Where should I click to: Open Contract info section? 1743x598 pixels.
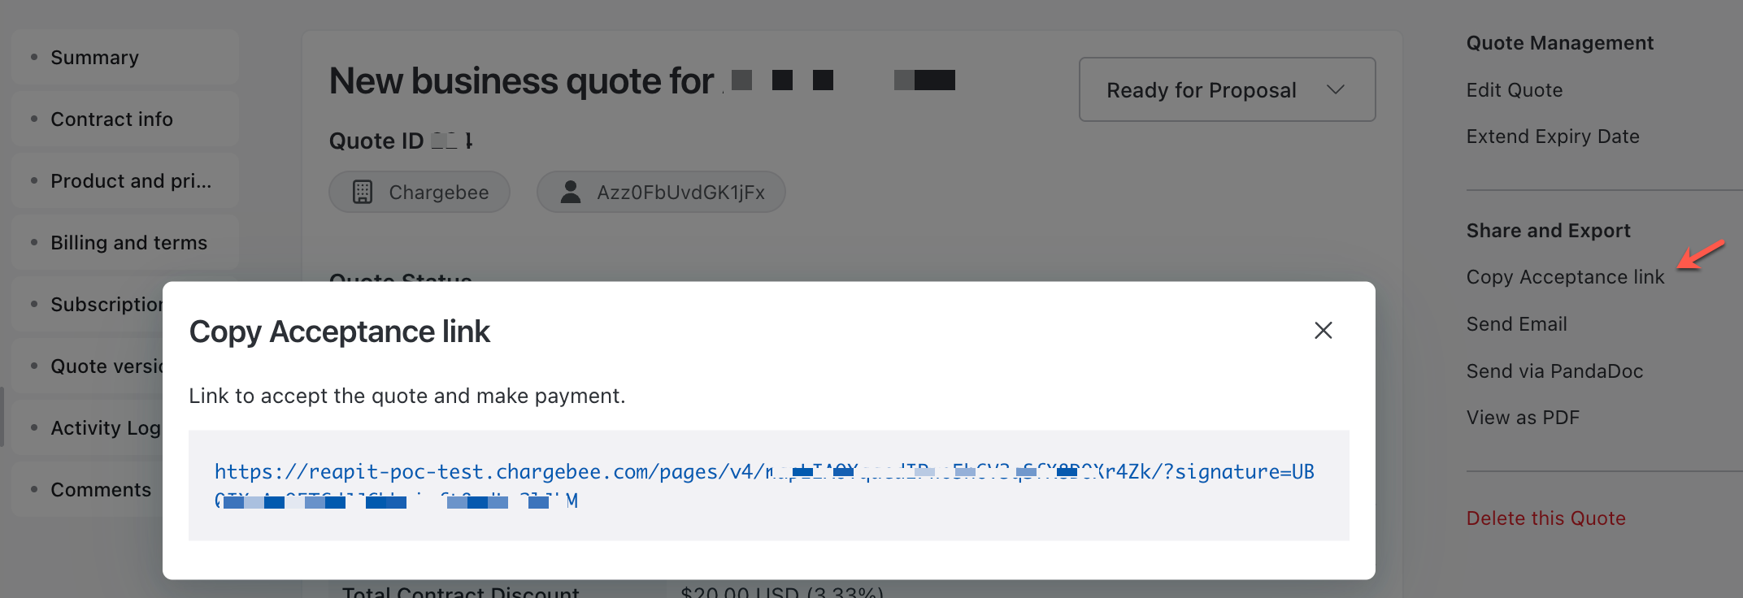click(x=111, y=119)
